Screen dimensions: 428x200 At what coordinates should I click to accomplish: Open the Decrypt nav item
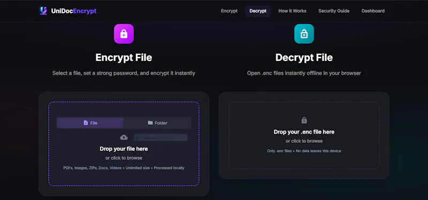coord(258,11)
